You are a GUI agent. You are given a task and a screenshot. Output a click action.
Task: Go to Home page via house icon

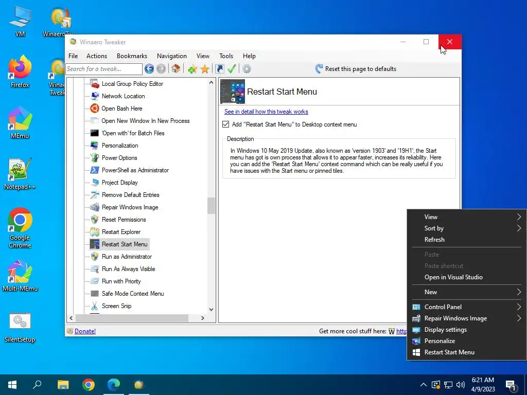click(x=175, y=68)
